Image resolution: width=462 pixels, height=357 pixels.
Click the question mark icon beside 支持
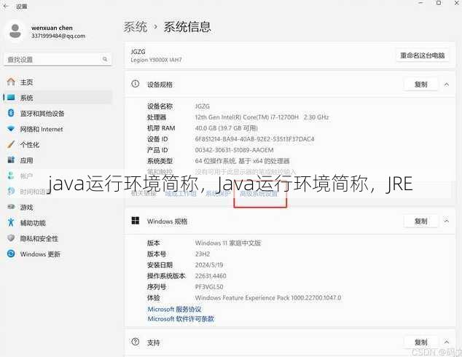(135, 342)
